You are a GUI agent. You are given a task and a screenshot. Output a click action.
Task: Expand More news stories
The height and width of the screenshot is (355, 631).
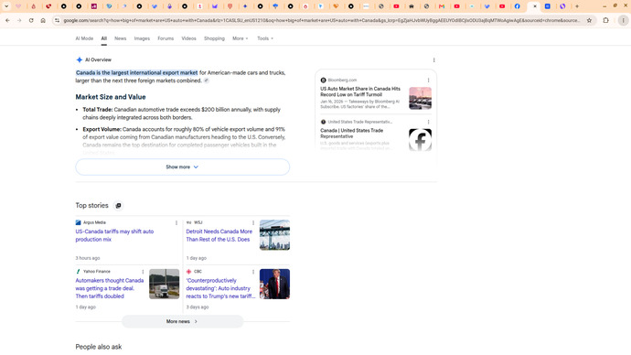pos(182,321)
